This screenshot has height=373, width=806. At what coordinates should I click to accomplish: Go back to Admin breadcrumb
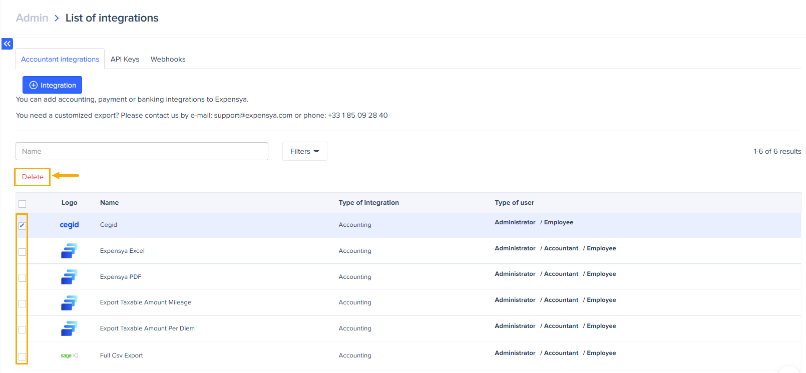tap(32, 18)
